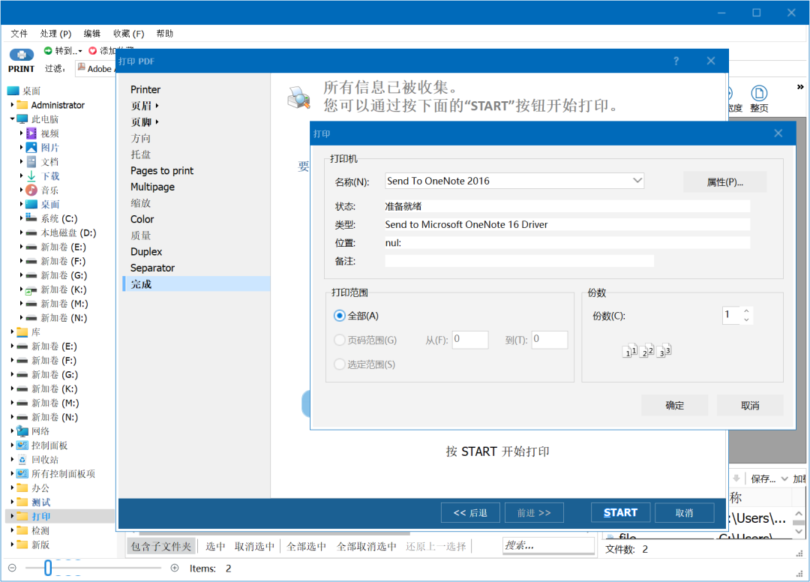Viewport: 810px width, 582px height.
Task: Select the 此电脑 computer icon
Action: 22,119
